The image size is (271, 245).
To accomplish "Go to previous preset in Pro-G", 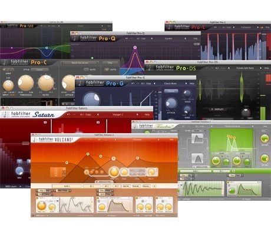I will [154, 84].
